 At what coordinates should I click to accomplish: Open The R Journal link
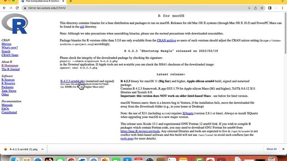(11, 69)
